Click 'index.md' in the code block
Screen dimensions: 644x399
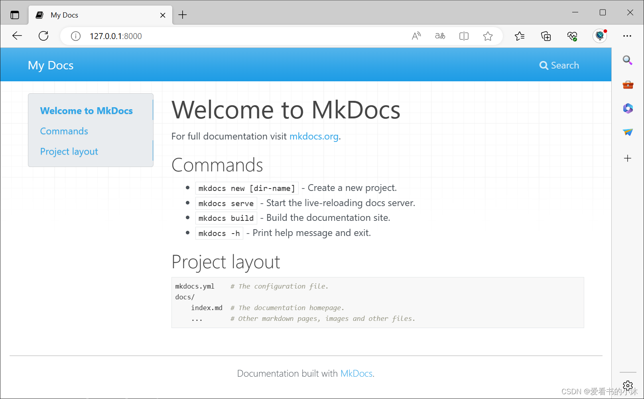(x=207, y=308)
